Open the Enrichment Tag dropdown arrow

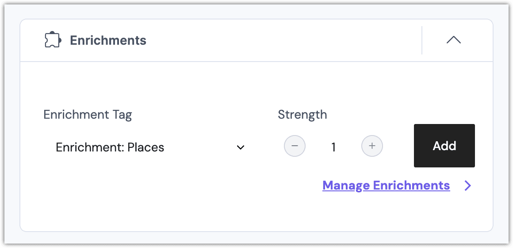241,147
